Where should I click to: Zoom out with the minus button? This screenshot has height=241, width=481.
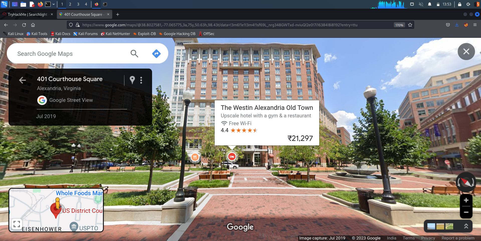[x=466, y=212]
